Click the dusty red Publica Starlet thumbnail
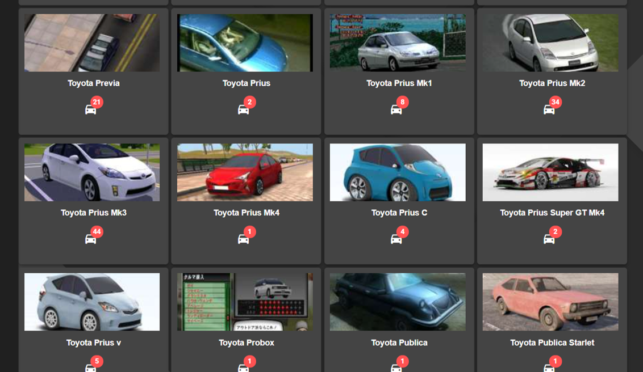 (x=550, y=302)
